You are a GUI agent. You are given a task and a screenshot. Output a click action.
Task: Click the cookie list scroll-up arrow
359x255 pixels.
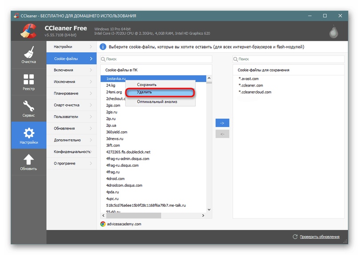[209, 78]
